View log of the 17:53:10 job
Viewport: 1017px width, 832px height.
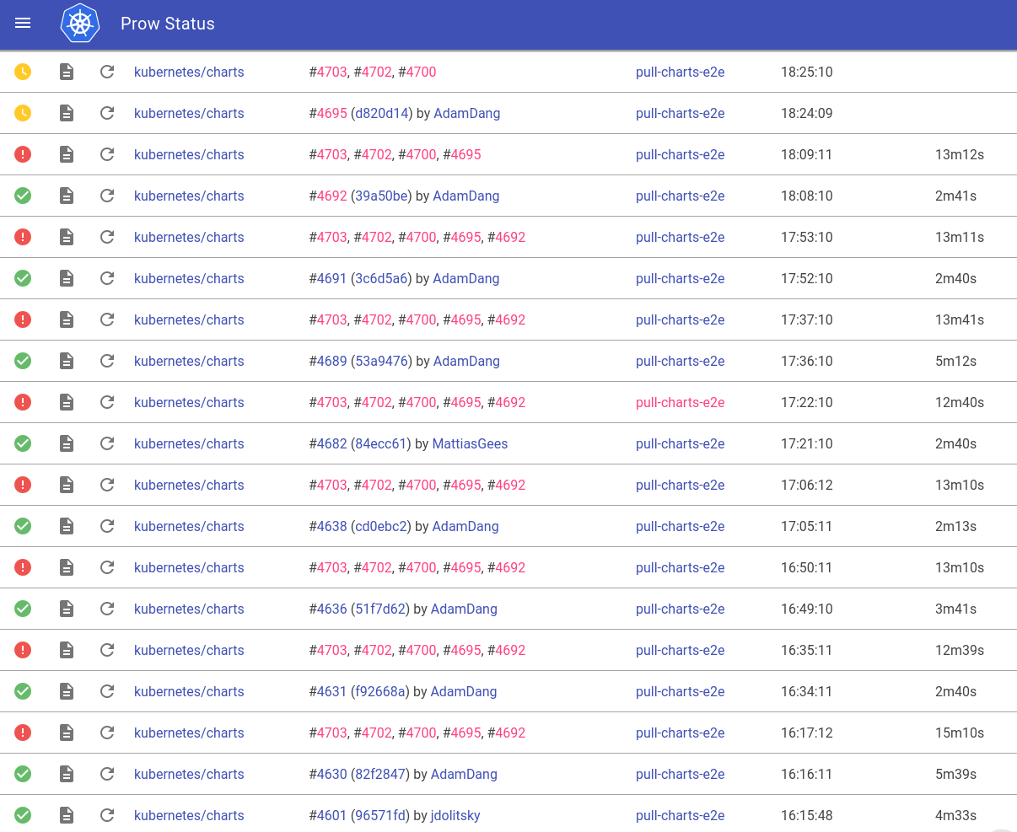point(67,237)
